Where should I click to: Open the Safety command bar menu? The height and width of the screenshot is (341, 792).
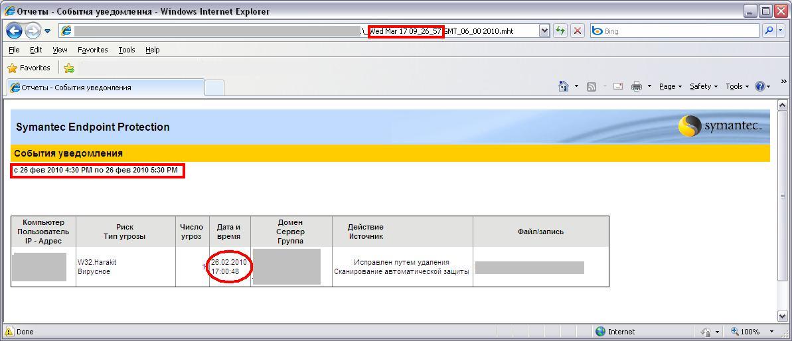click(x=704, y=86)
